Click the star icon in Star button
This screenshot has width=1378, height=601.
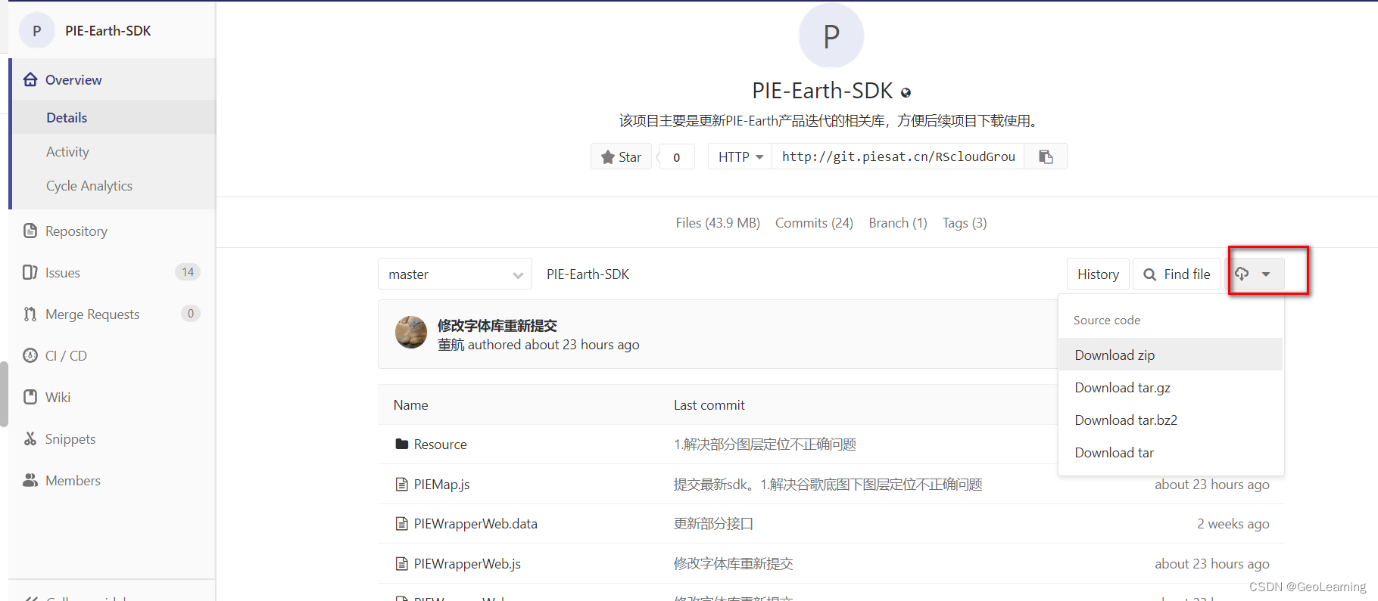pos(607,157)
